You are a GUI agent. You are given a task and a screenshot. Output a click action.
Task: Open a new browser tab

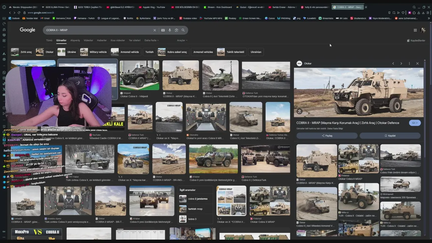366,7
